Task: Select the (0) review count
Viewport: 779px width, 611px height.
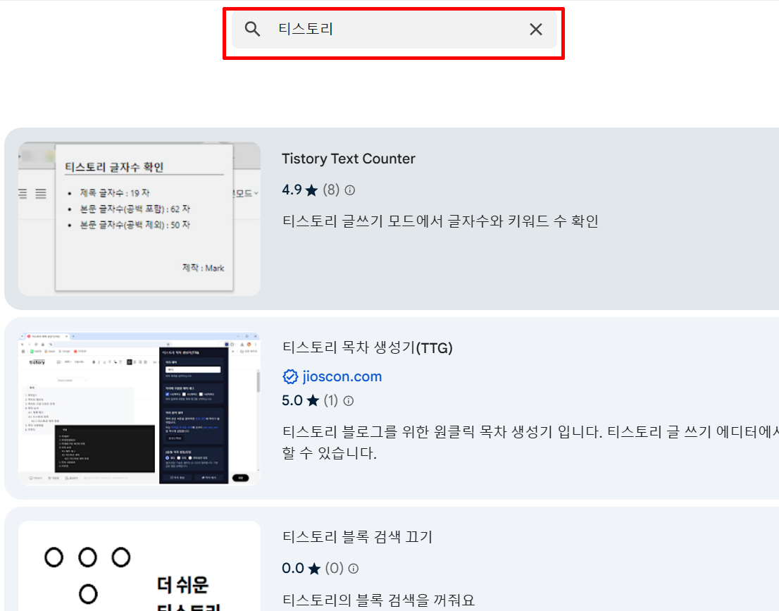Action: (334, 568)
